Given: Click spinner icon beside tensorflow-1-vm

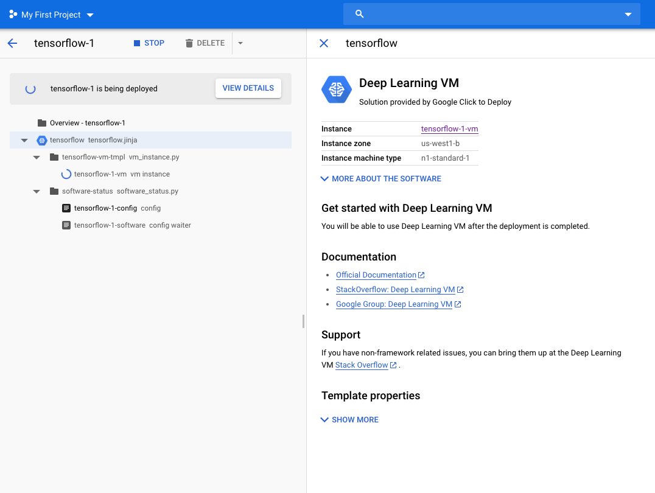Looking at the screenshot, I should click(x=66, y=174).
